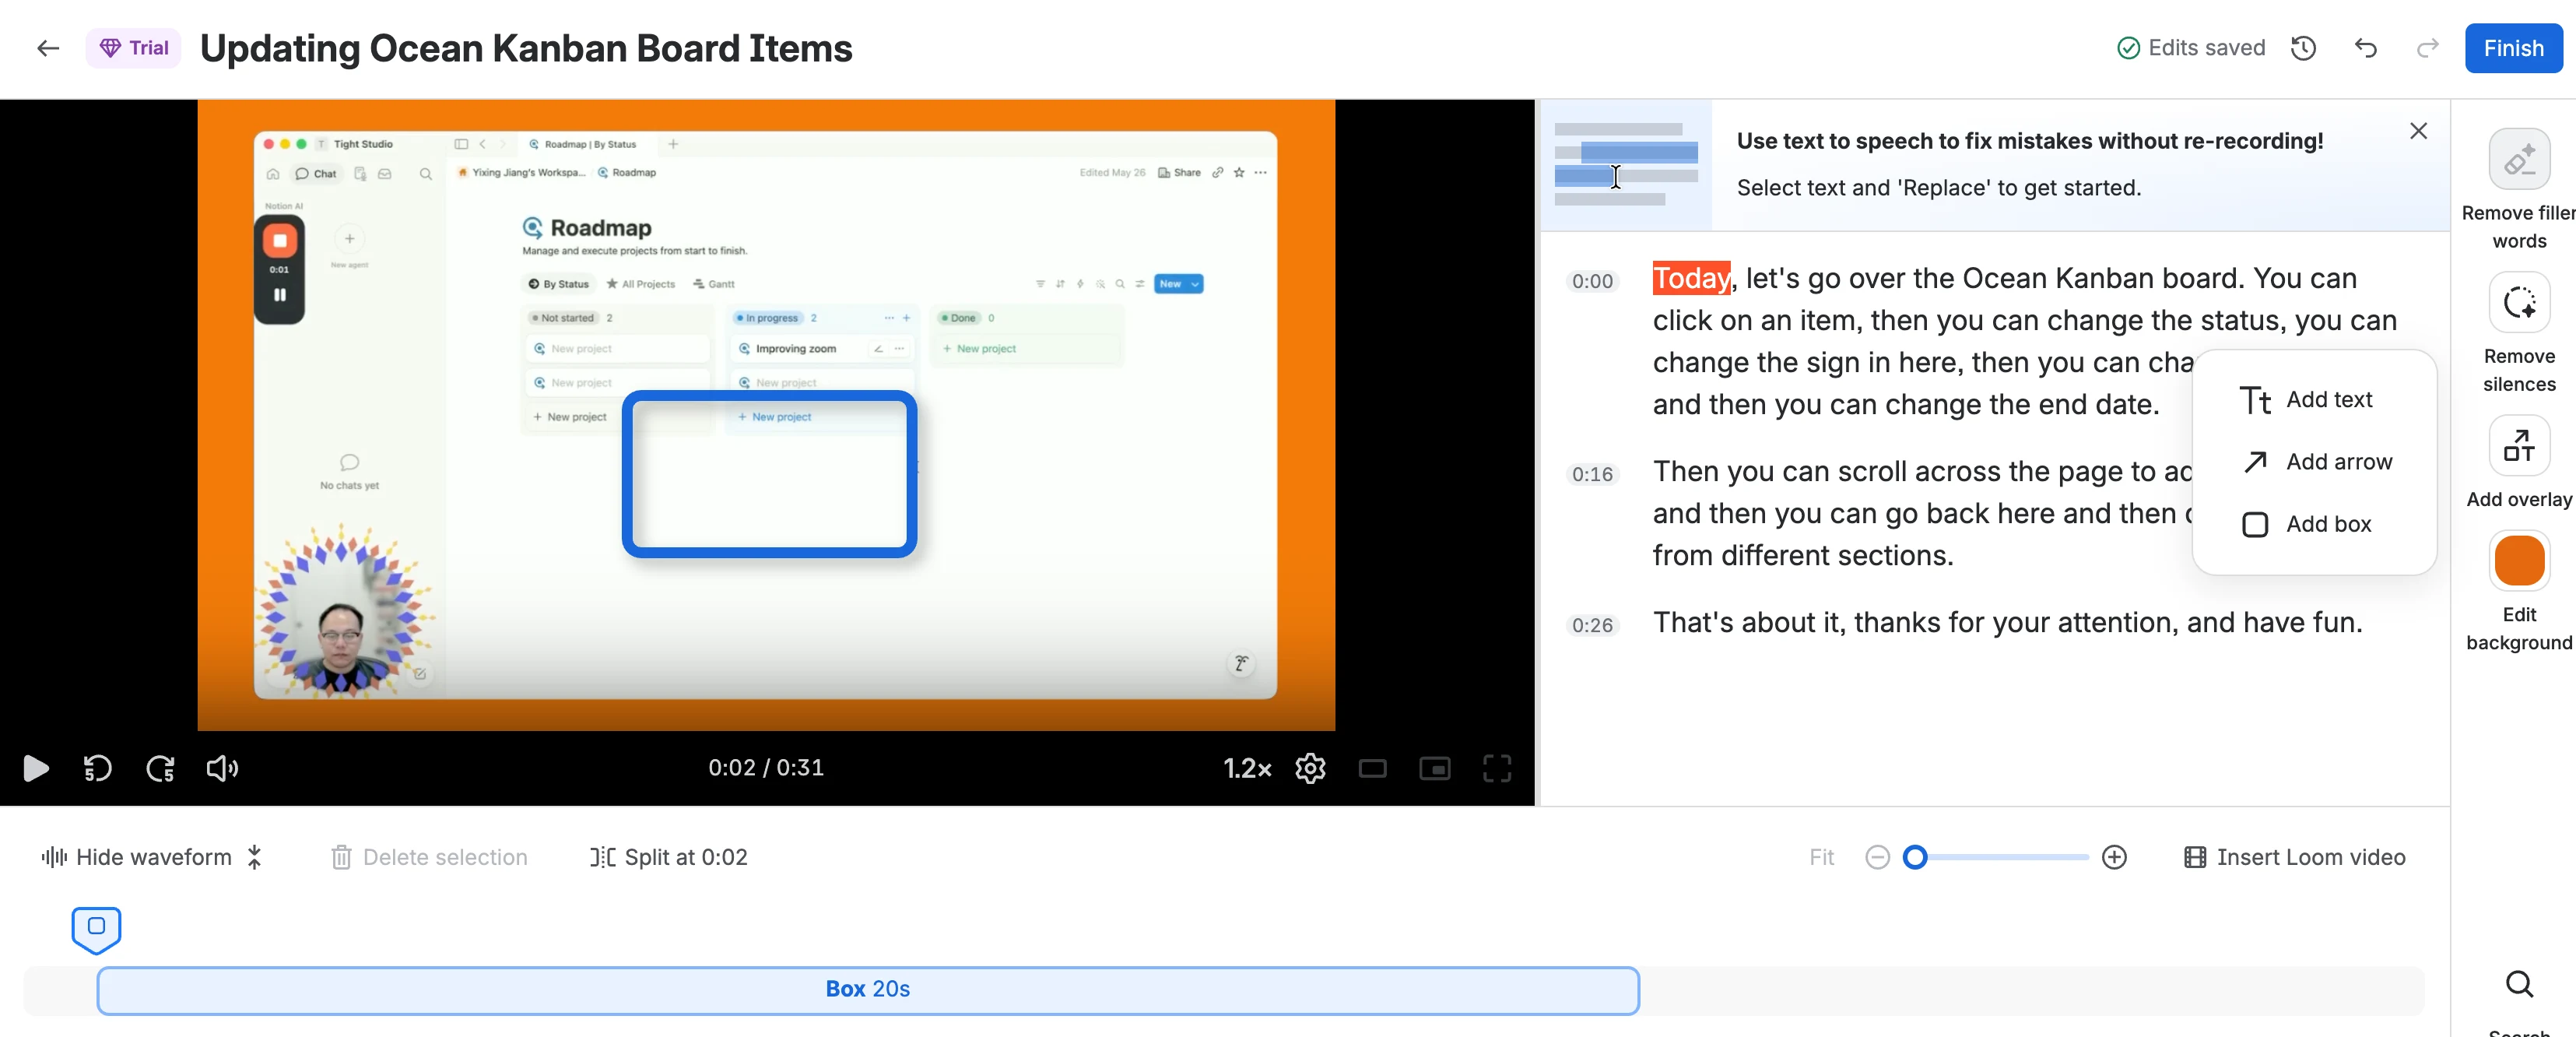Click transcript line about thanks for attention
The image size is (2576, 1037).
pyautogui.click(x=2007, y=622)
